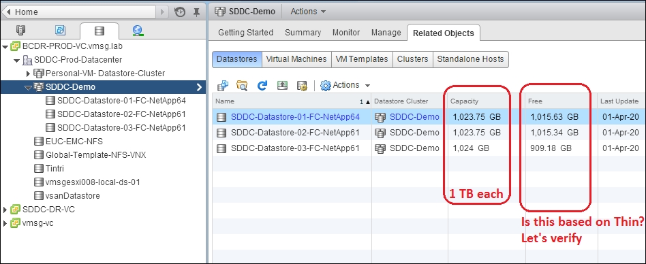Pin the navigator panel
The width and height of the screenshot is (646, 264).
click(x=196, y=12)
